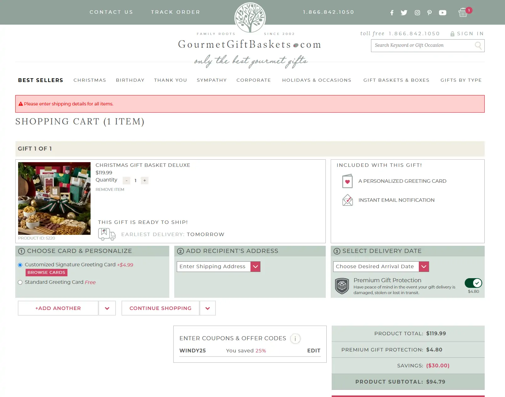Screen dimensions: 505x397
Task: Open the Facebook page icon
Action: 392,12
